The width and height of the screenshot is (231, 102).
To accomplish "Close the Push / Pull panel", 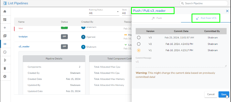I will [227, 11].
